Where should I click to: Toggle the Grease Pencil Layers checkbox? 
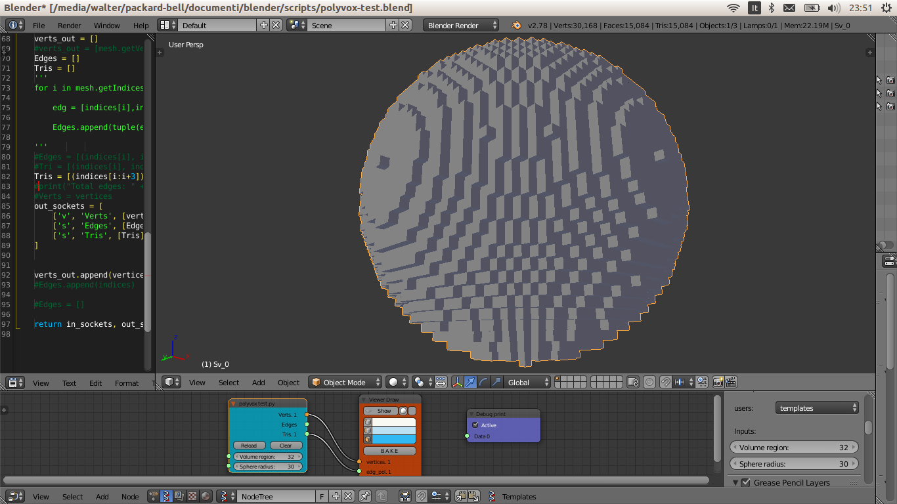tap(745, 482)
